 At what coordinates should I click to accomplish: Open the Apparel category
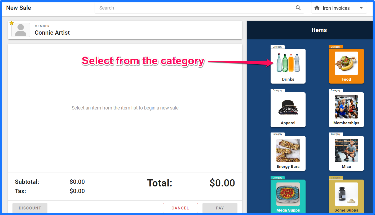pos(288,109)
